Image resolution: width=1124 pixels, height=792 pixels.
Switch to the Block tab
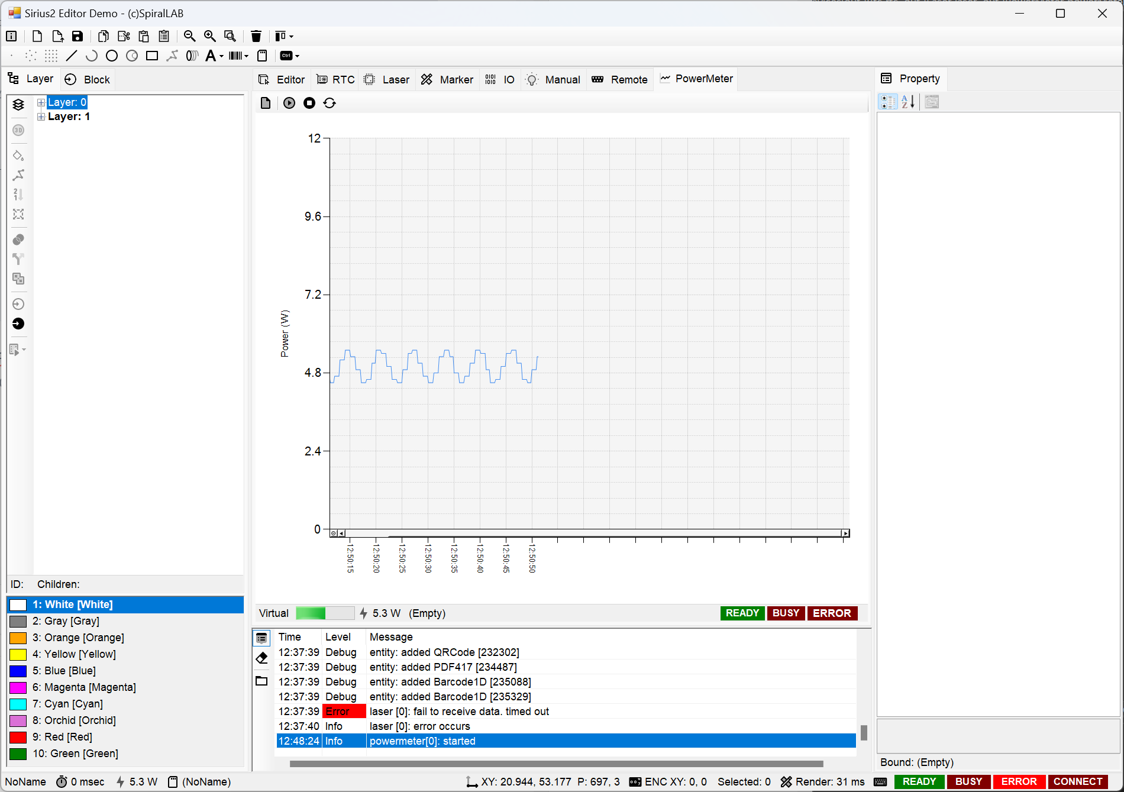(88, 79)
